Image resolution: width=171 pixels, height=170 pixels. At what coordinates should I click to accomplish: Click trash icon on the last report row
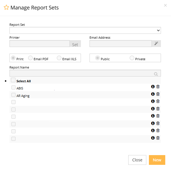click(x=158, y=138)
